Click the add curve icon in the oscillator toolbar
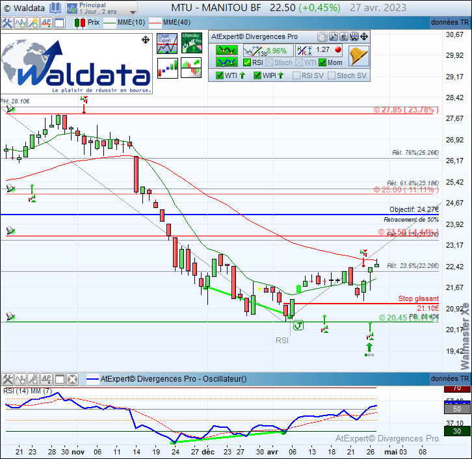The image size is (472, 459). pyautogui.click(x=20, y=379)
